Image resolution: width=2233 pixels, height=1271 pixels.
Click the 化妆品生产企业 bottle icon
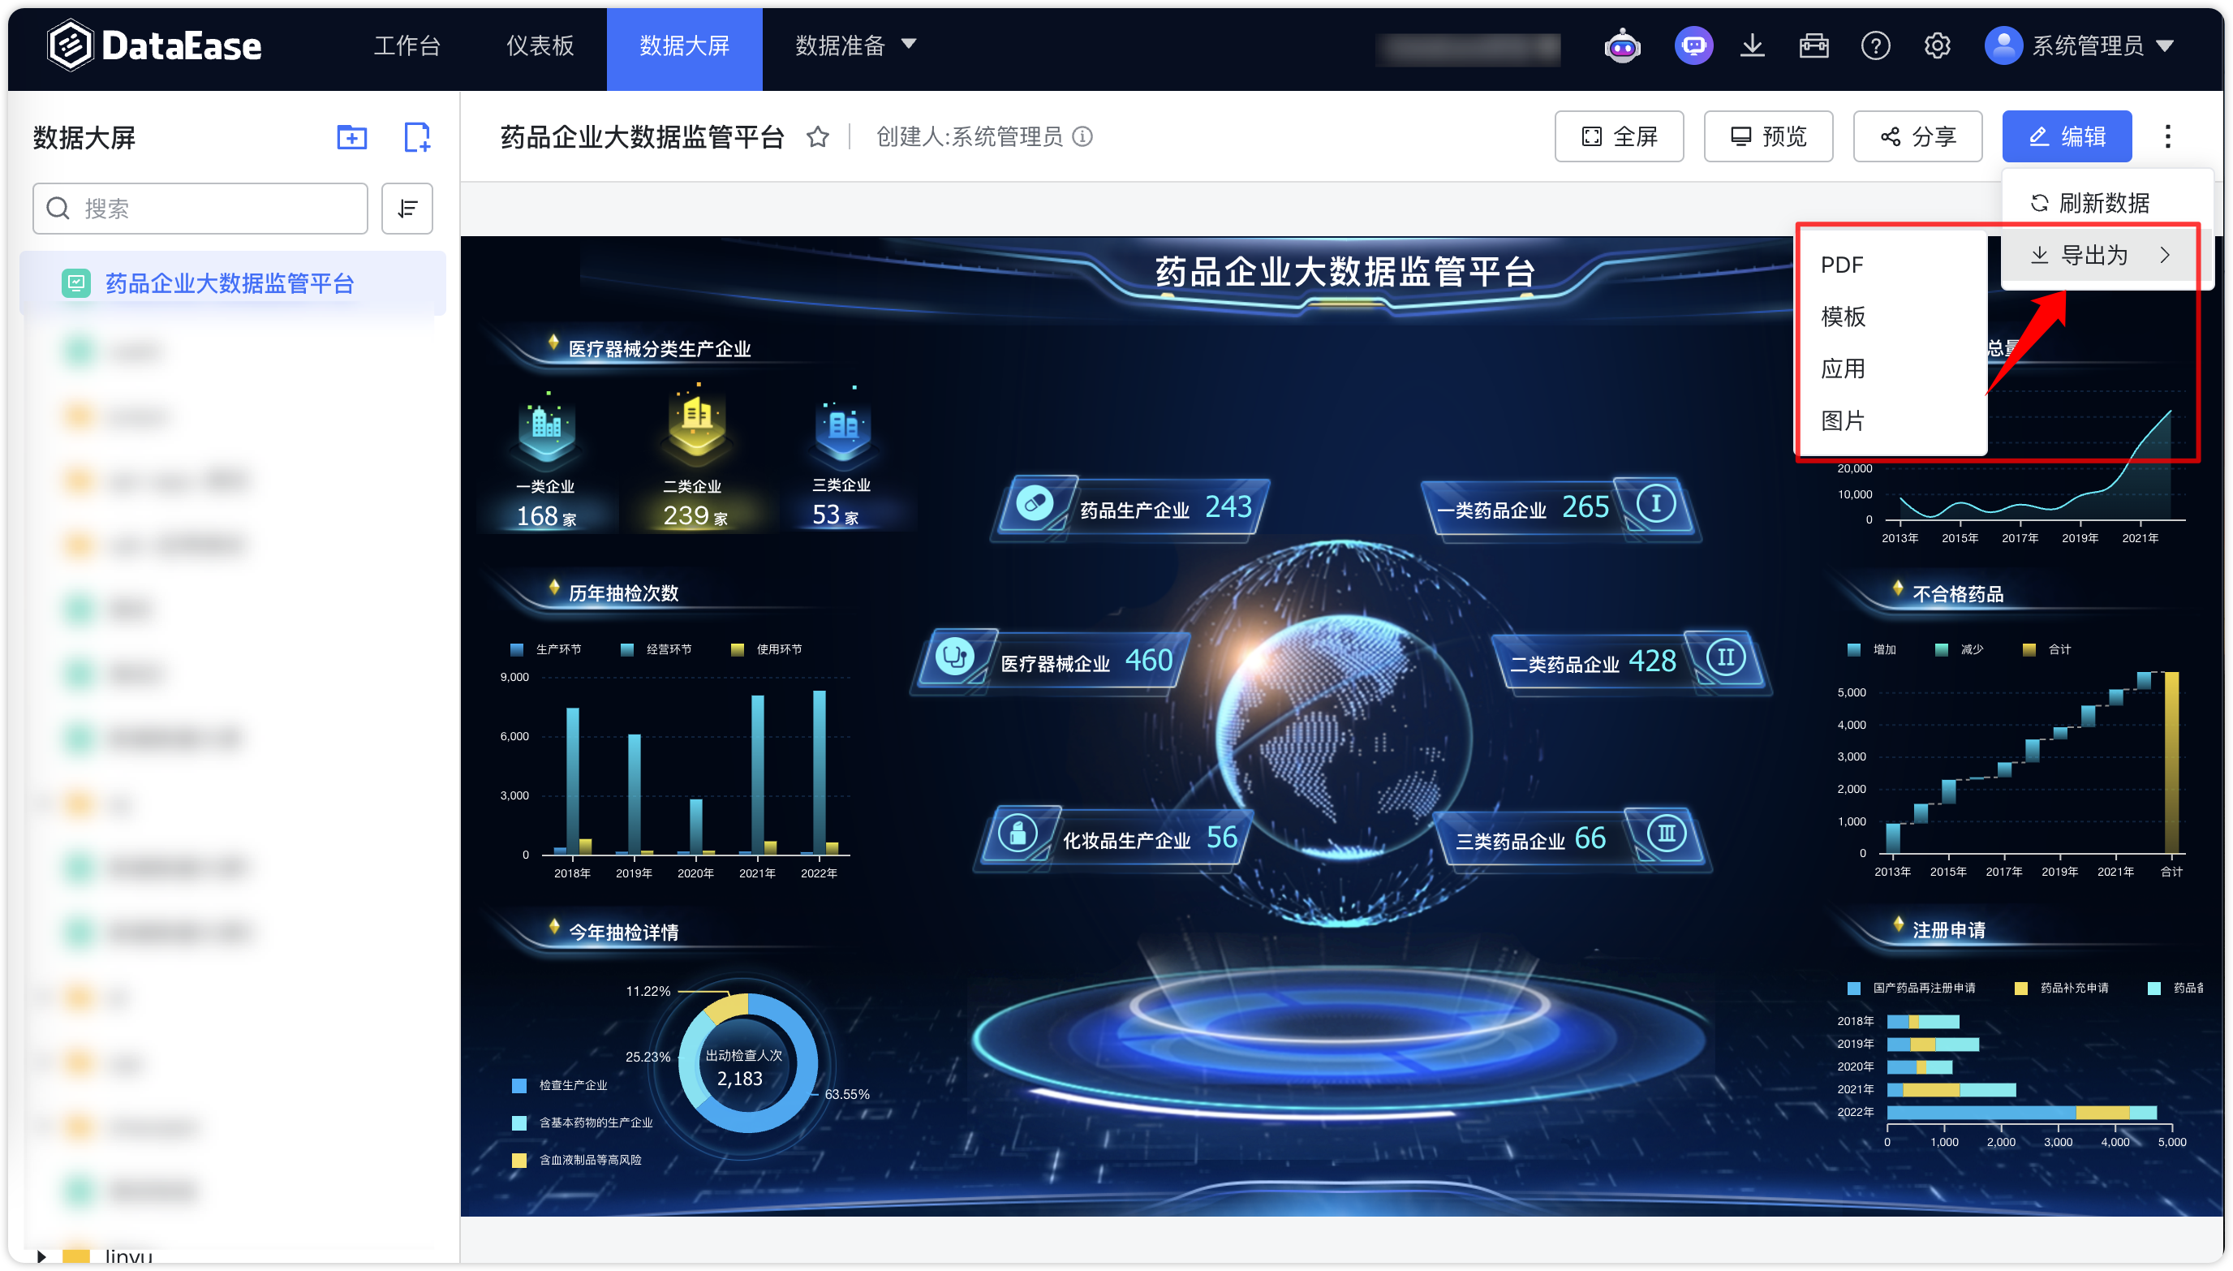(x=1018, y=834)
